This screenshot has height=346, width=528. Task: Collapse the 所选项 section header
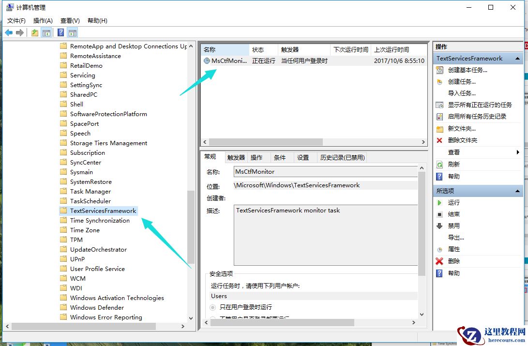[517, 190]
